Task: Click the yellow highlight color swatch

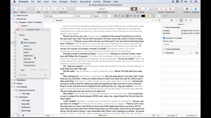Action: click(149, 16)
